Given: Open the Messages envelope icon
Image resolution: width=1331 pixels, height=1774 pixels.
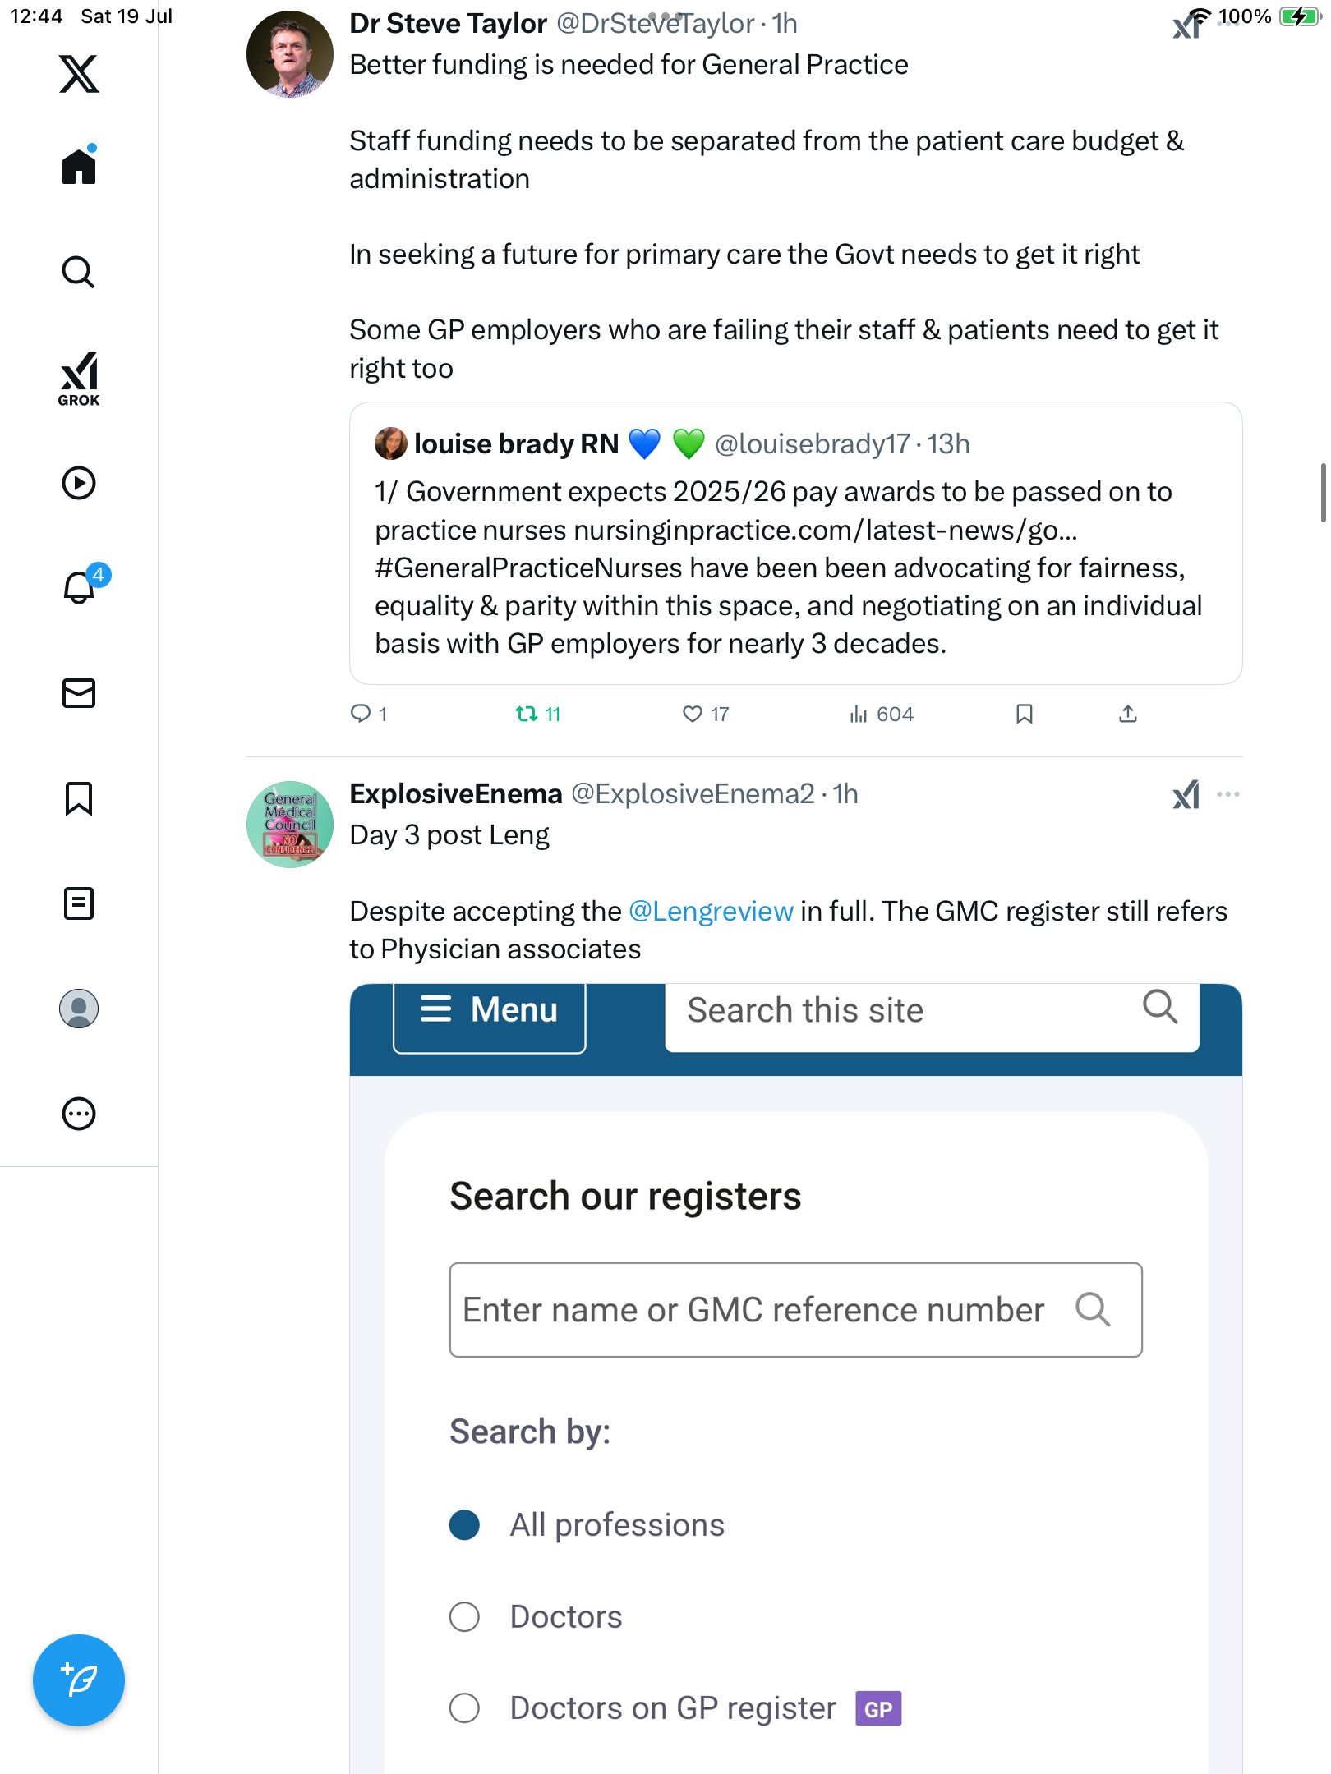Looking at the screenshot, I should (x=79, y=693).
